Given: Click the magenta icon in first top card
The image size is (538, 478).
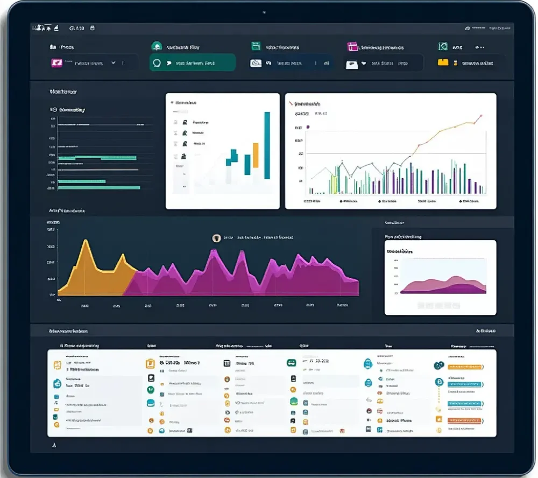Looking at the screenshot, I should pos(56,63).
